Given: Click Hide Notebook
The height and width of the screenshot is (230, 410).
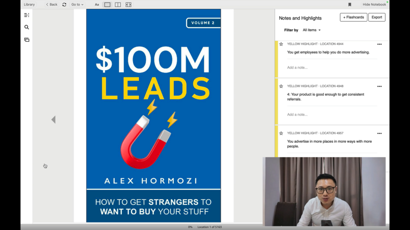Looking at the screenshot, I should pos(374,4).
